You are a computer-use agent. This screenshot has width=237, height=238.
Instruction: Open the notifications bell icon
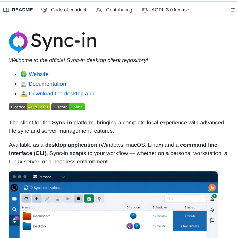pos(212,210)
